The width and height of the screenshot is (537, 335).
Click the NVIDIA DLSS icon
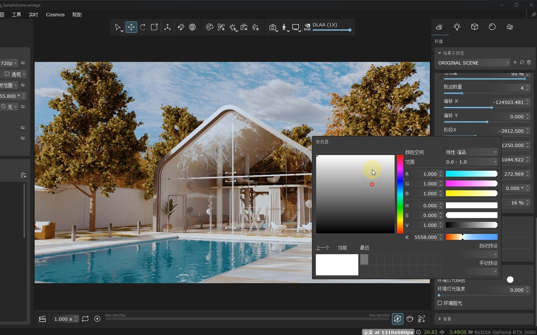pos(307,27)
